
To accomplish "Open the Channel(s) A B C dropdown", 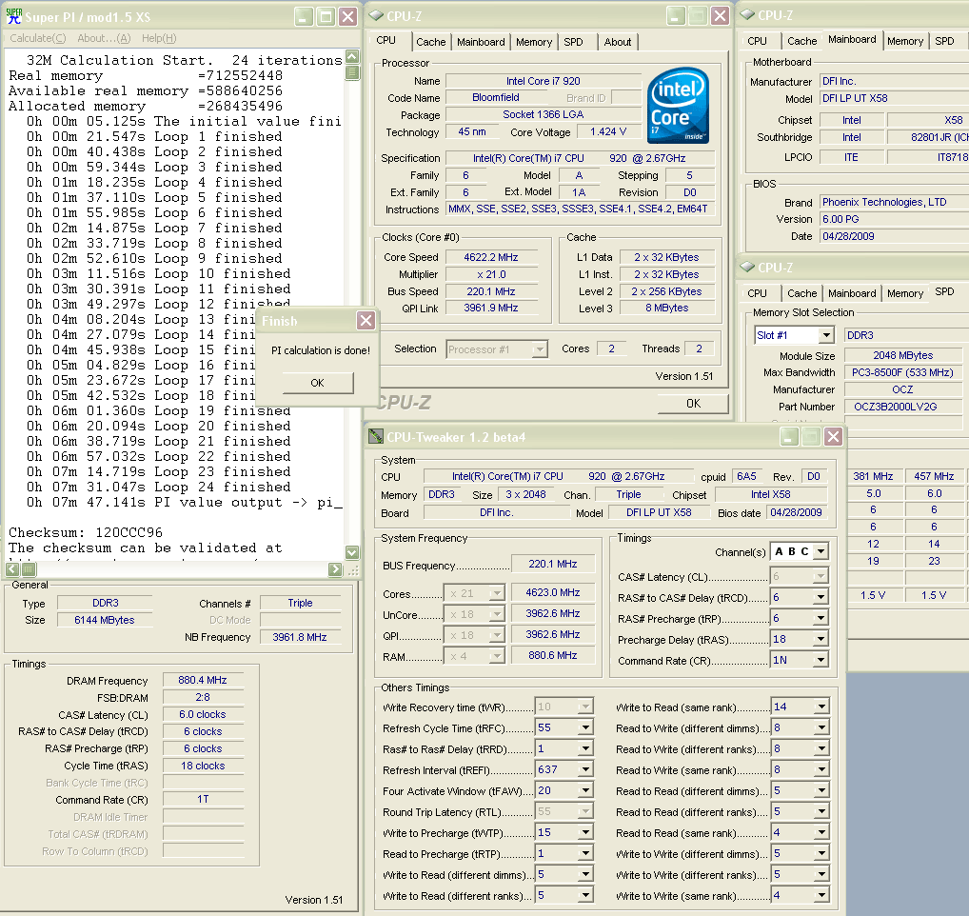I will (x=821, y=551).
